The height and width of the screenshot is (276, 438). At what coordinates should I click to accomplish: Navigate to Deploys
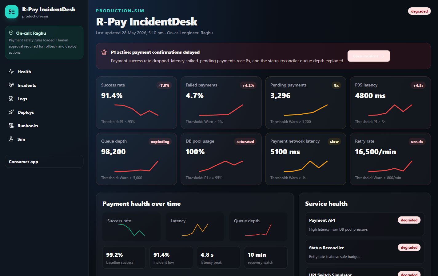click(44, 112)
